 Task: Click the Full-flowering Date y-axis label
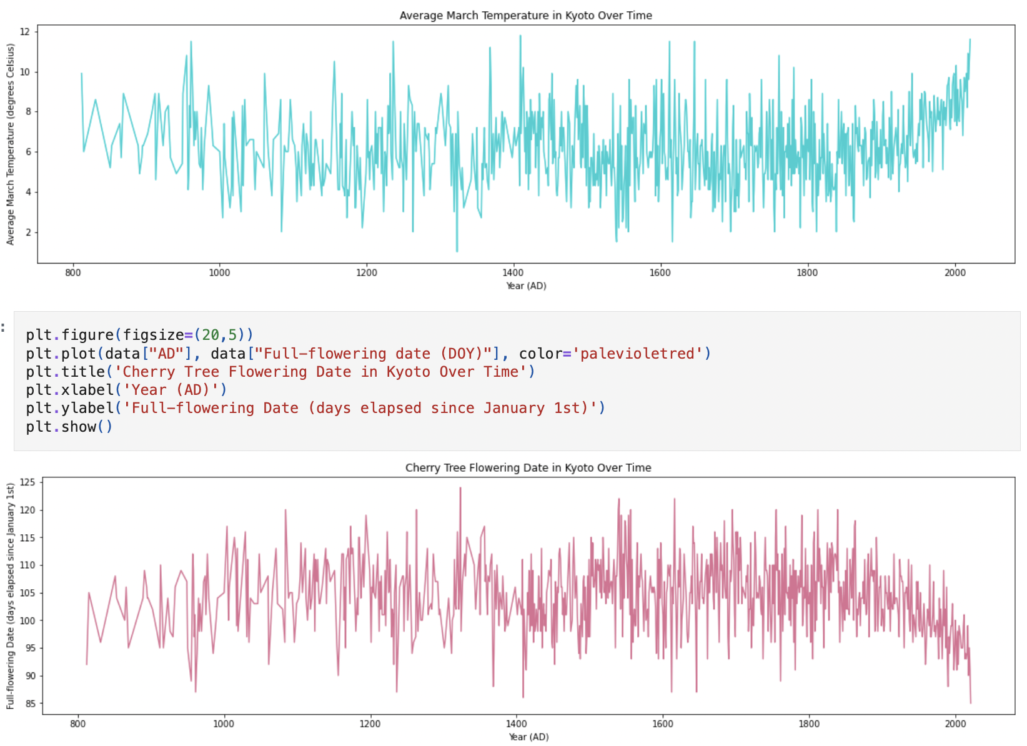(x=10, y=595)
